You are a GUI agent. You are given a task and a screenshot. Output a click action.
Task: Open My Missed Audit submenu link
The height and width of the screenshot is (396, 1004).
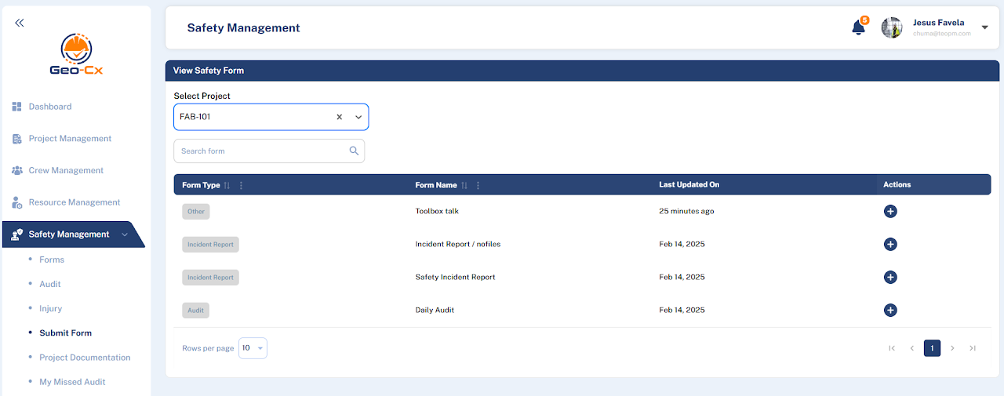tap(72, 382)
